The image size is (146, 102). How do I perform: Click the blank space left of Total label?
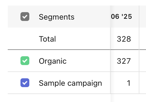click(23, 39)
